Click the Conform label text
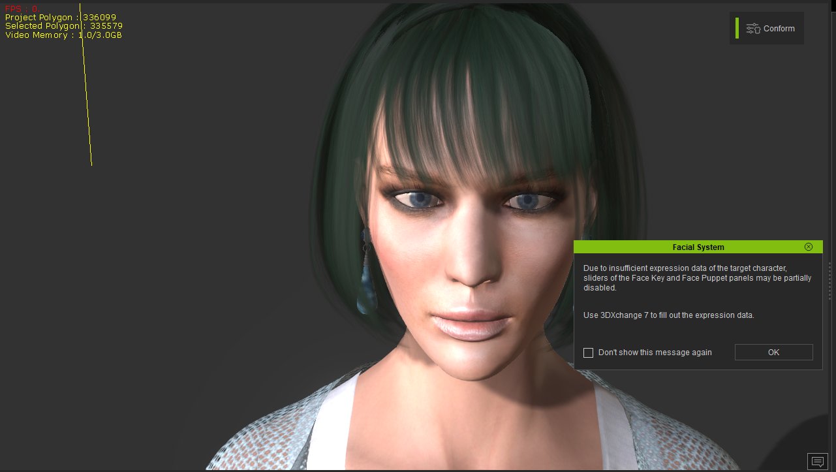 pos(779,29)
